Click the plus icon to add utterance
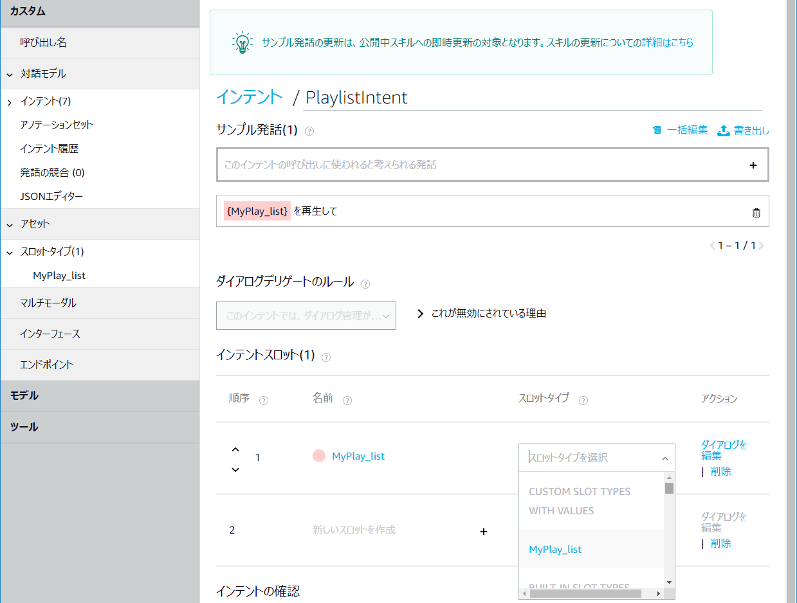797x603 pixels. pos(753,165)
